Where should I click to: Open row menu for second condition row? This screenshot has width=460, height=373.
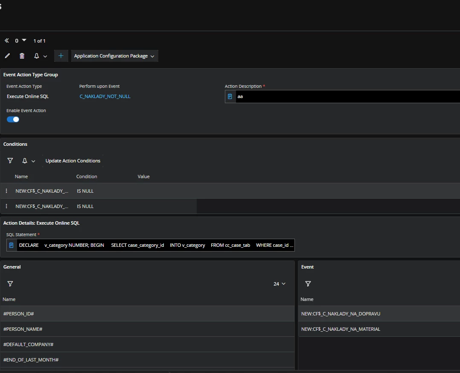pyautogui.click(x=6, y=206)
